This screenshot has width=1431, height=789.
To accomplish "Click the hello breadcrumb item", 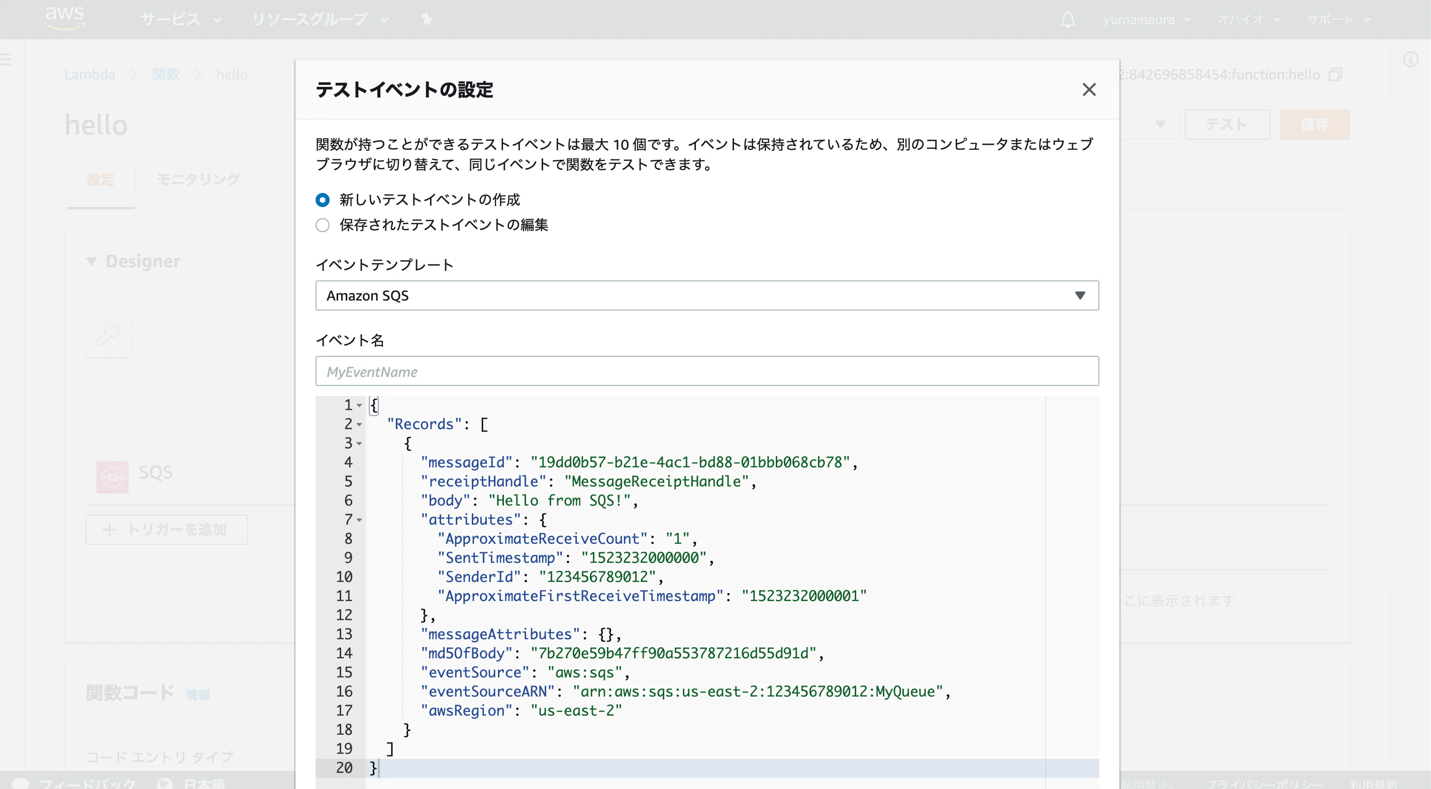I will coord(232,74).
